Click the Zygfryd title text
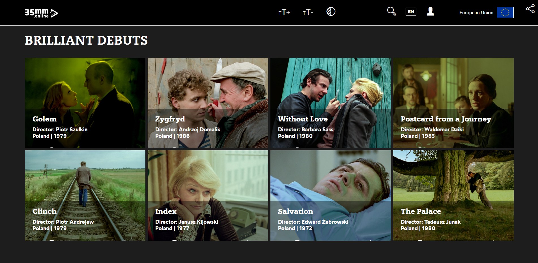 click(x=170, y=119)
